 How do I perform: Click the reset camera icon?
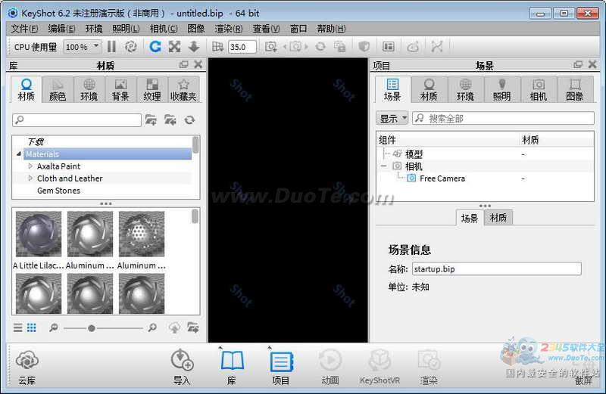pyautogui.click(x=320, y=47)
